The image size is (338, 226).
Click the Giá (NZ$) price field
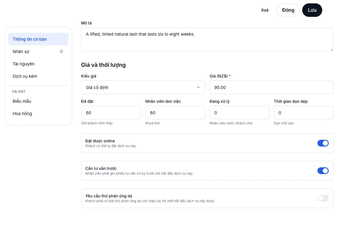click(x=272, y=87)
